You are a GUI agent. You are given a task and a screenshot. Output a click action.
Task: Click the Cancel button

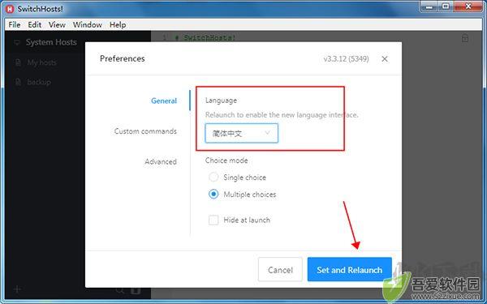pos(280,270)
